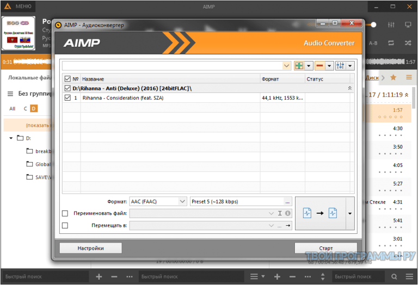
Task: Add files with green plus icon
Action: coord(299,65)
